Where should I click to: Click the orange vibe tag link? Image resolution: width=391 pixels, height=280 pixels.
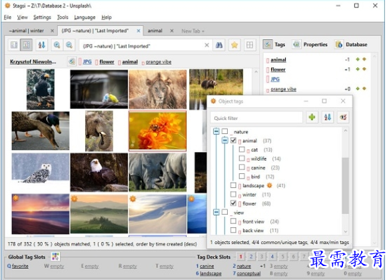(159, 62)
